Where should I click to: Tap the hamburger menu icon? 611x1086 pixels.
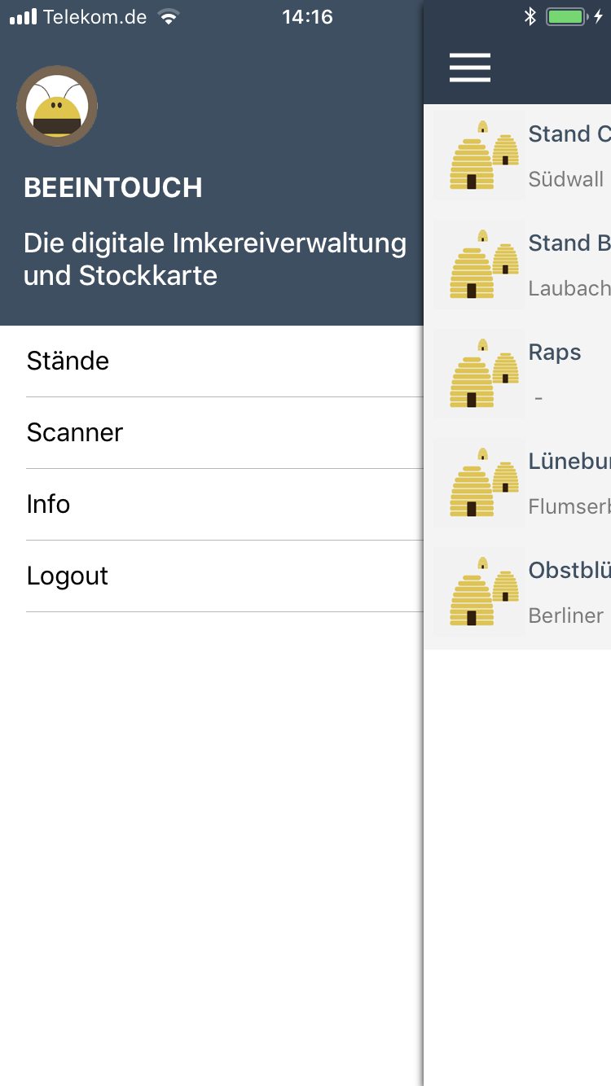[x=470, y=68]
